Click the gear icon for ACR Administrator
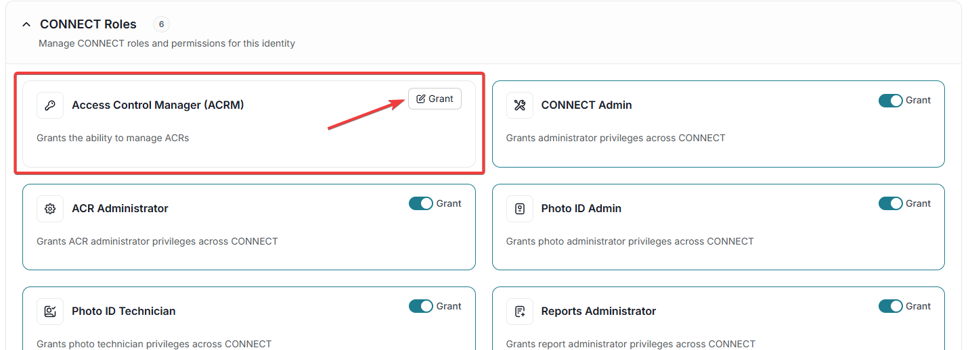Screen dimensions: 970x350 tap(50, 209)
